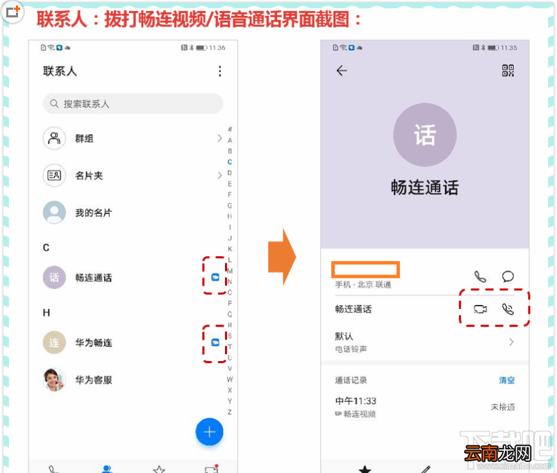
Task: Open the QR code icon in contact details
Action: click(x=508, y=70)
